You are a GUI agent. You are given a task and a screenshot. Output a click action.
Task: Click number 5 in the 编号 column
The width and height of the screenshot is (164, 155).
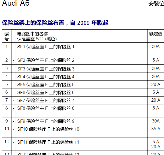(7, 84)
